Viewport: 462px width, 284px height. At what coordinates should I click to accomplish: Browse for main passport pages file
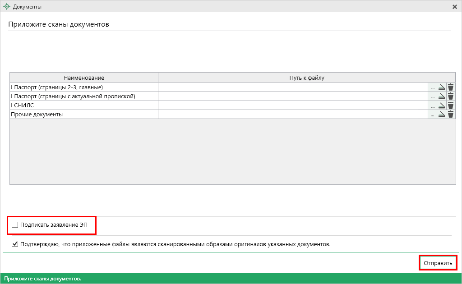(433, 87)
